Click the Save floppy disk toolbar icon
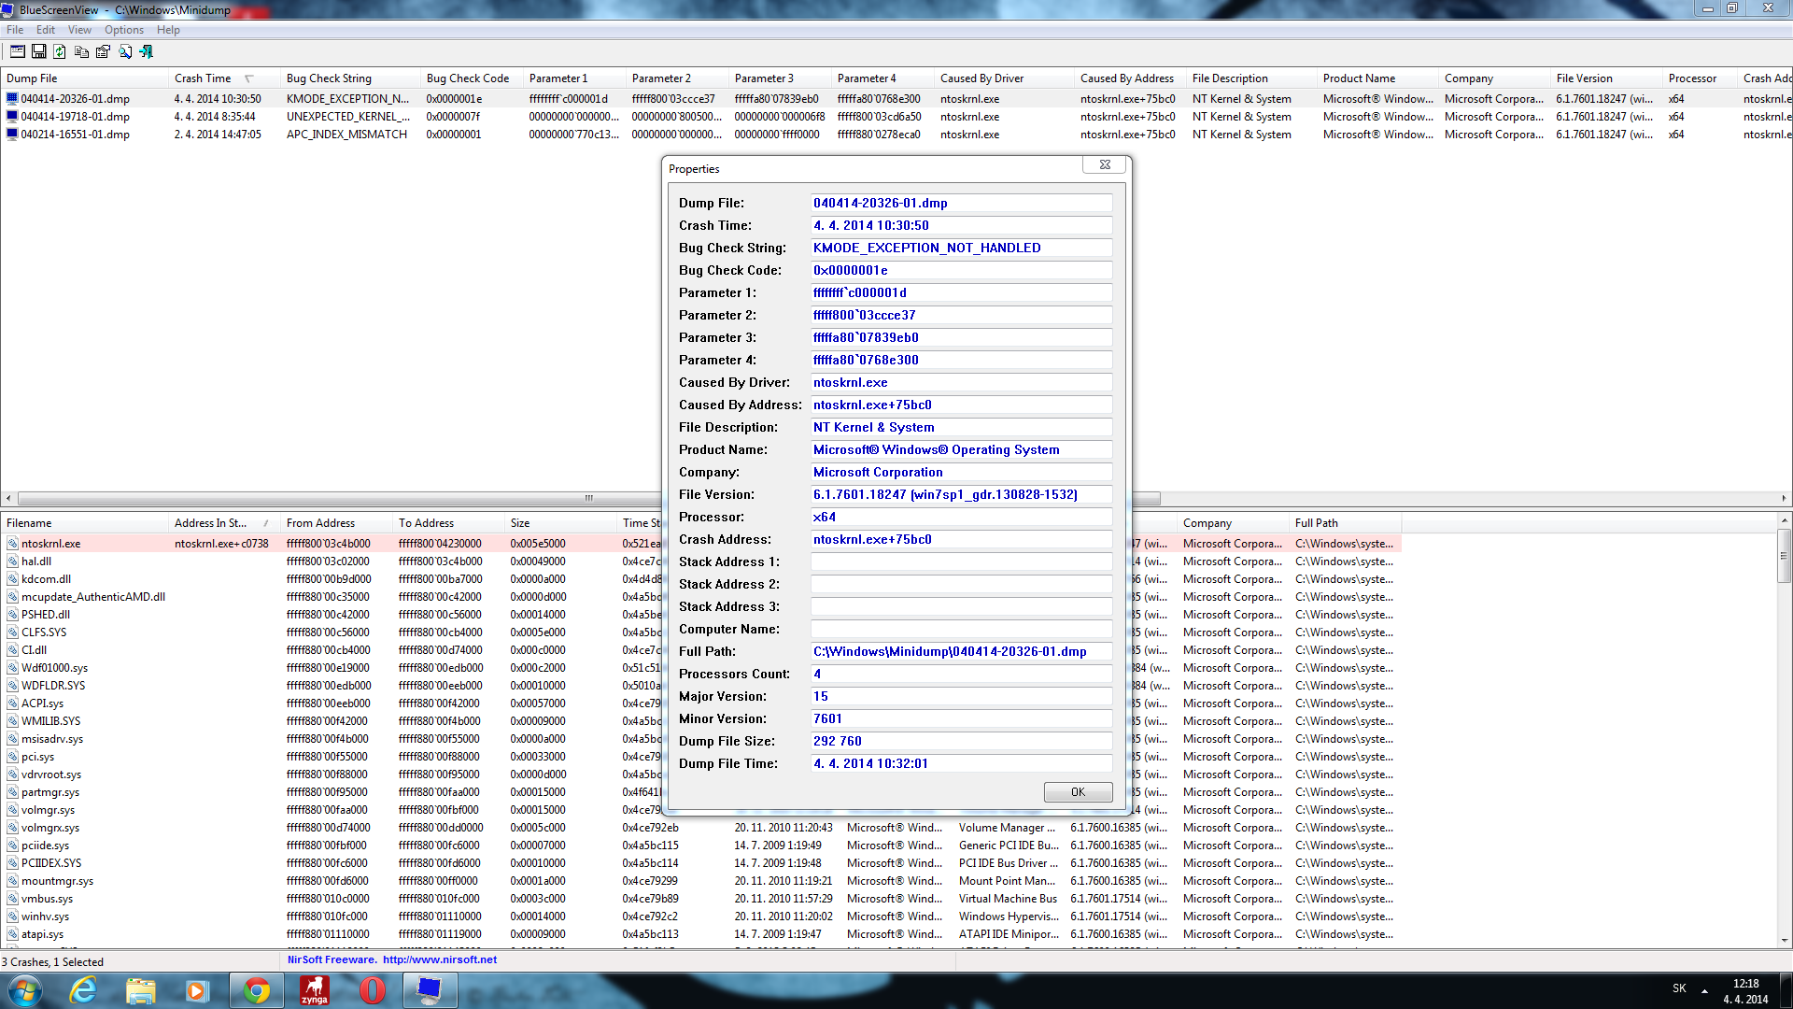 (39, 52)
